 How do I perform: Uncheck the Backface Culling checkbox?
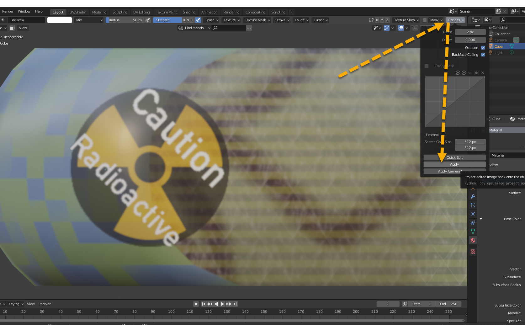483,55
